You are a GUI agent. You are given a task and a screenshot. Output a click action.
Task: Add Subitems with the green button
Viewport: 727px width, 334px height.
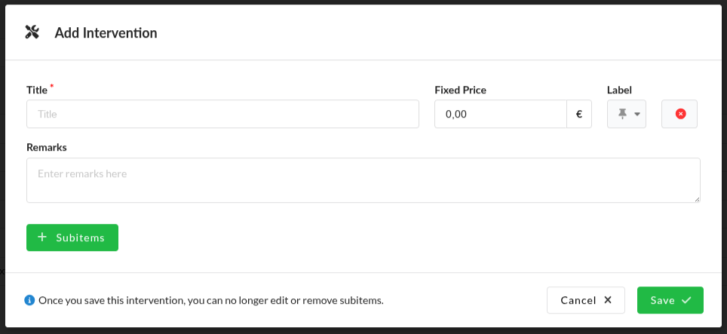coord(72,237)
